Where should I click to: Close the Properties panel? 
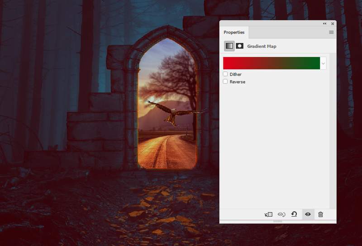point(333,24)
